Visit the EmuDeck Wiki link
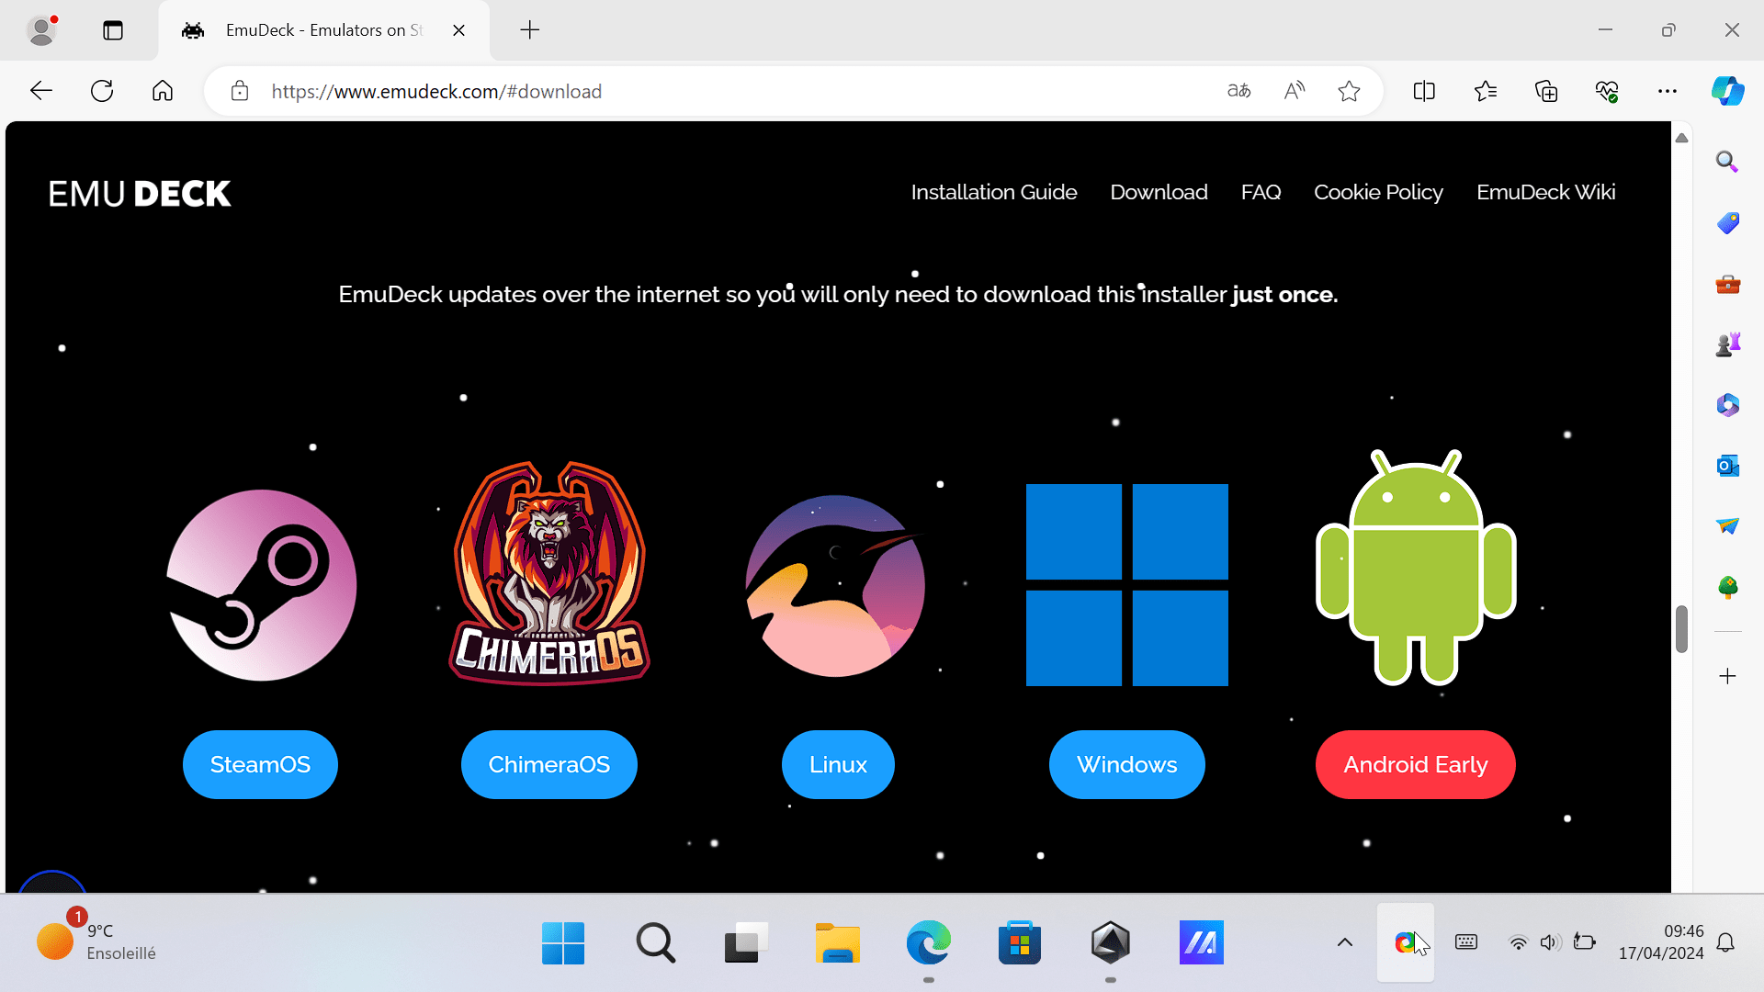This screenshot has width=1764, height=992. 1545,192
